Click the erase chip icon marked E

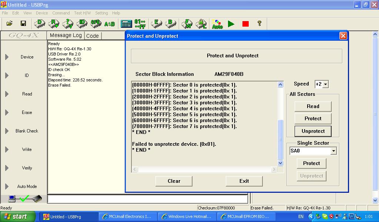point(157,23)
